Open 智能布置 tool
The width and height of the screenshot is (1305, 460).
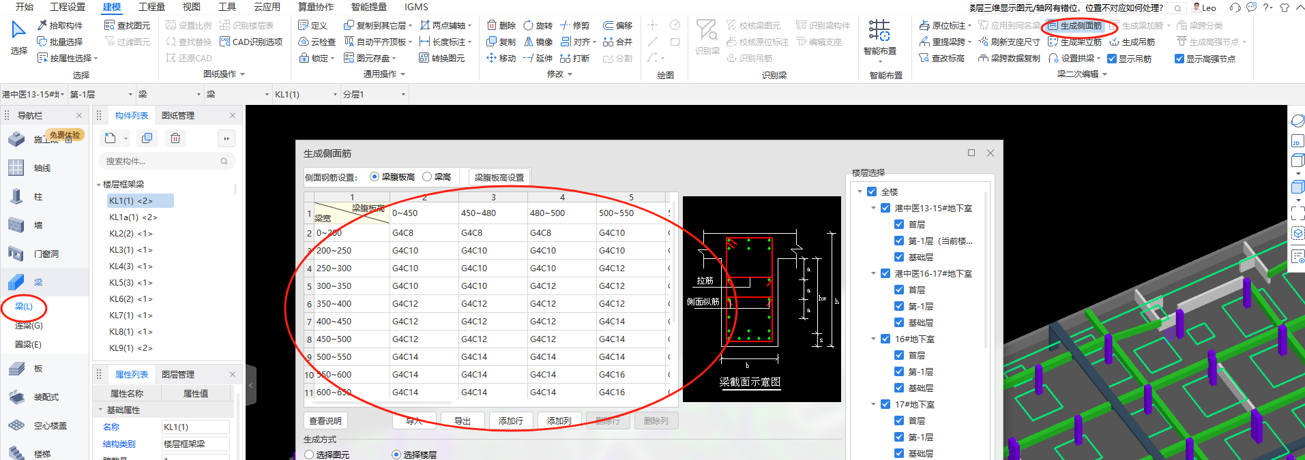pyautogui.click(x=879, y=40)
